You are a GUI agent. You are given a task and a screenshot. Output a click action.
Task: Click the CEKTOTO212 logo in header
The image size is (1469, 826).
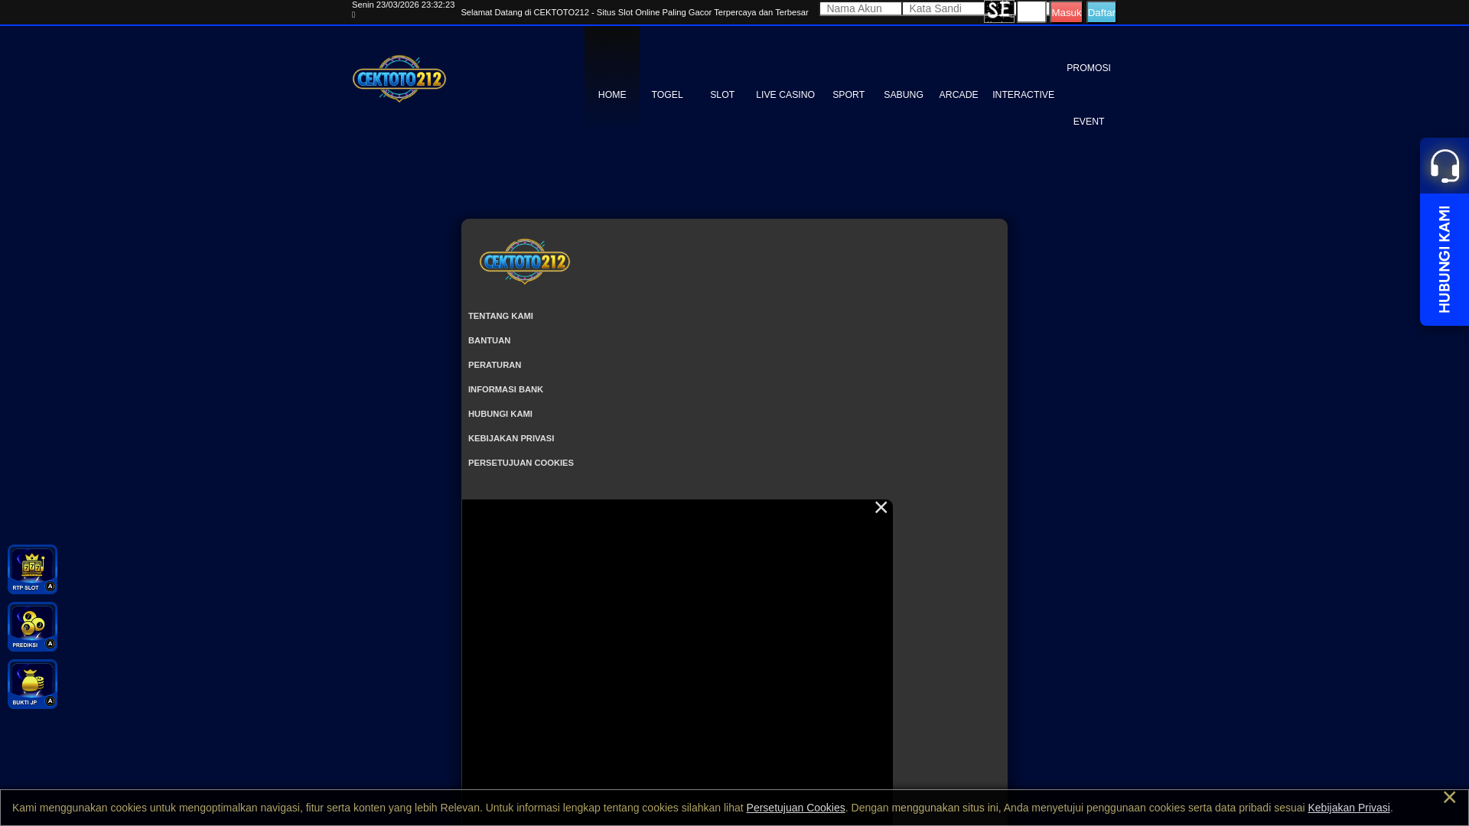coord(399,79)
